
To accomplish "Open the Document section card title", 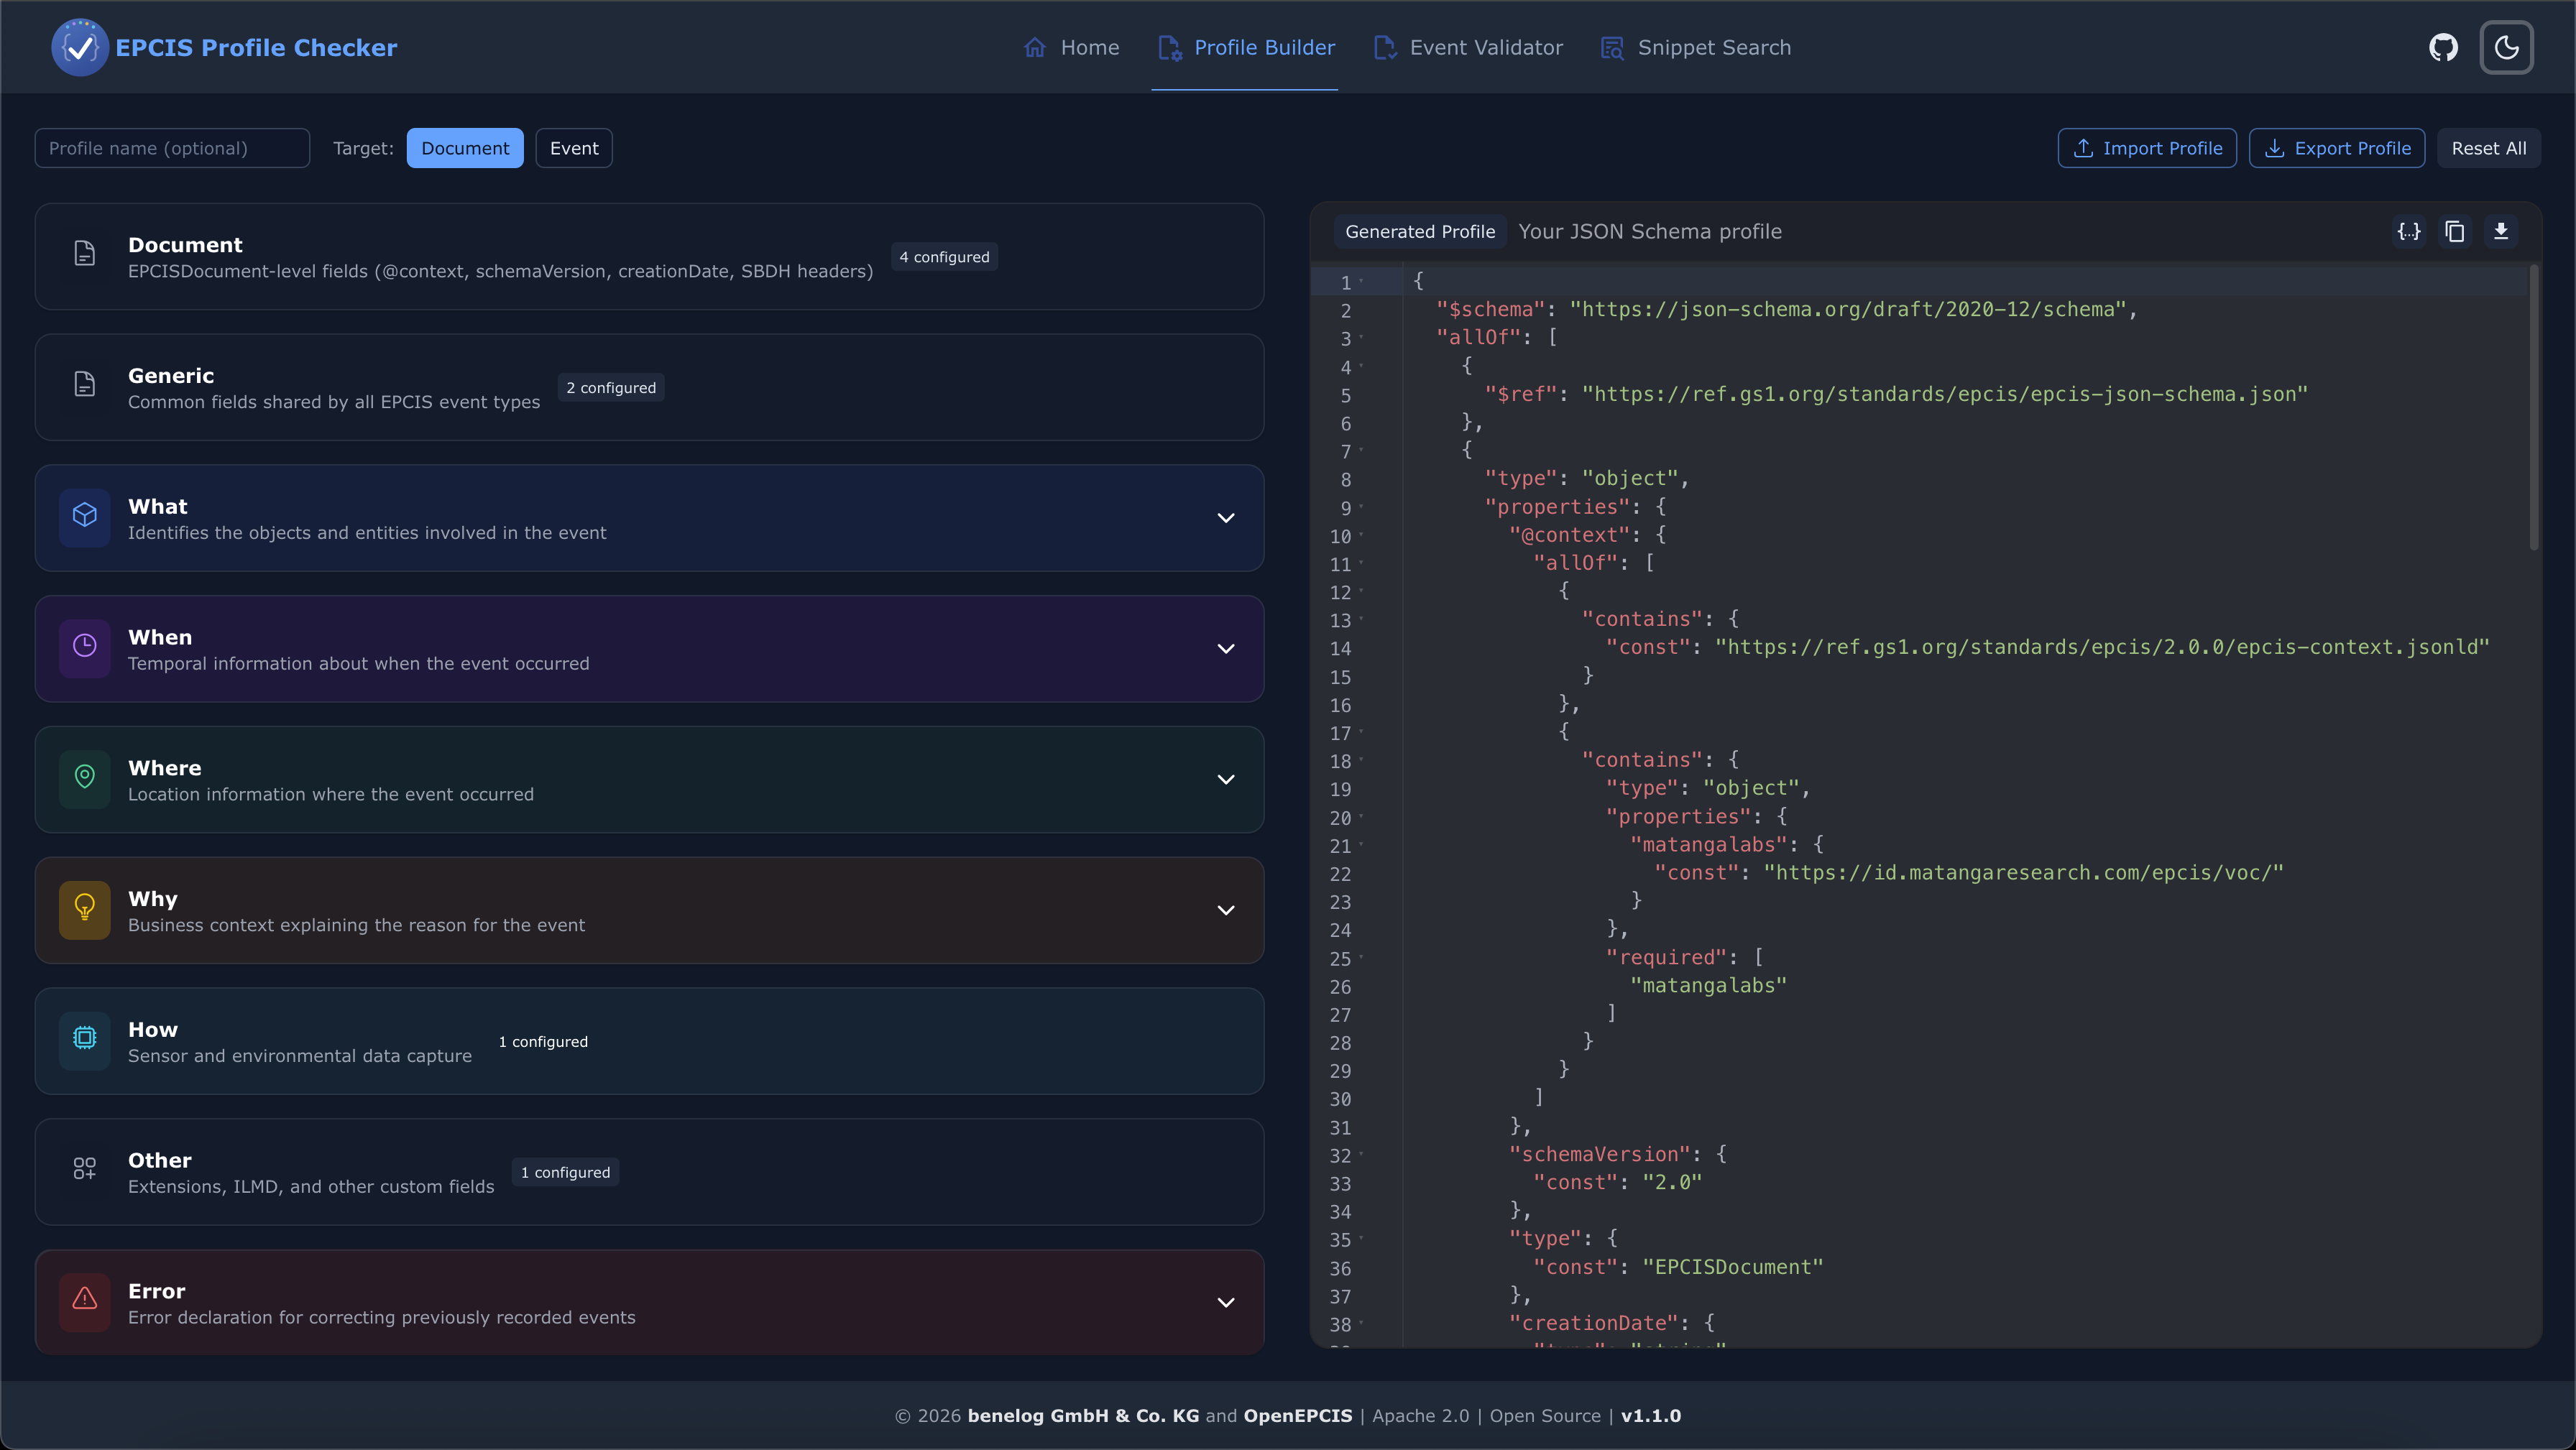I will tap(185, 245).
